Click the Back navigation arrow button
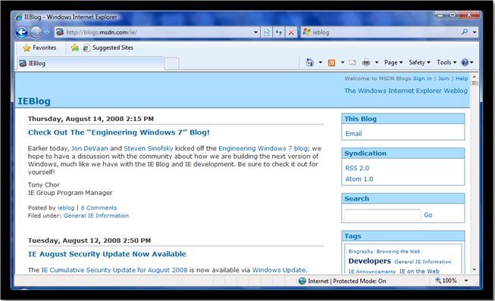Image resolution: width=495 pixels, height=301 pixels. (22, 32)
